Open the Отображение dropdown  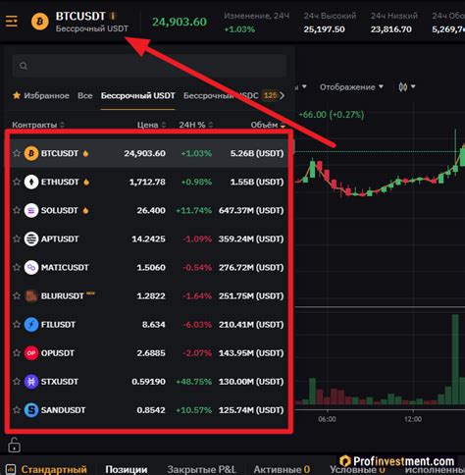click(351, 87)
